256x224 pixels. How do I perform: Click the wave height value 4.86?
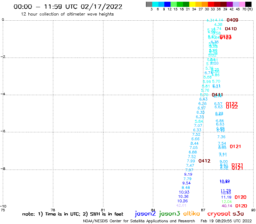click(x=216, y=75)
